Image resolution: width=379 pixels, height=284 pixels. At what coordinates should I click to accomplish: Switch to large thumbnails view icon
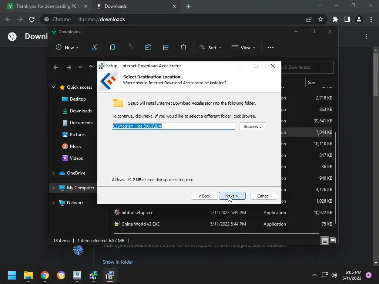(x=333, y=240)
